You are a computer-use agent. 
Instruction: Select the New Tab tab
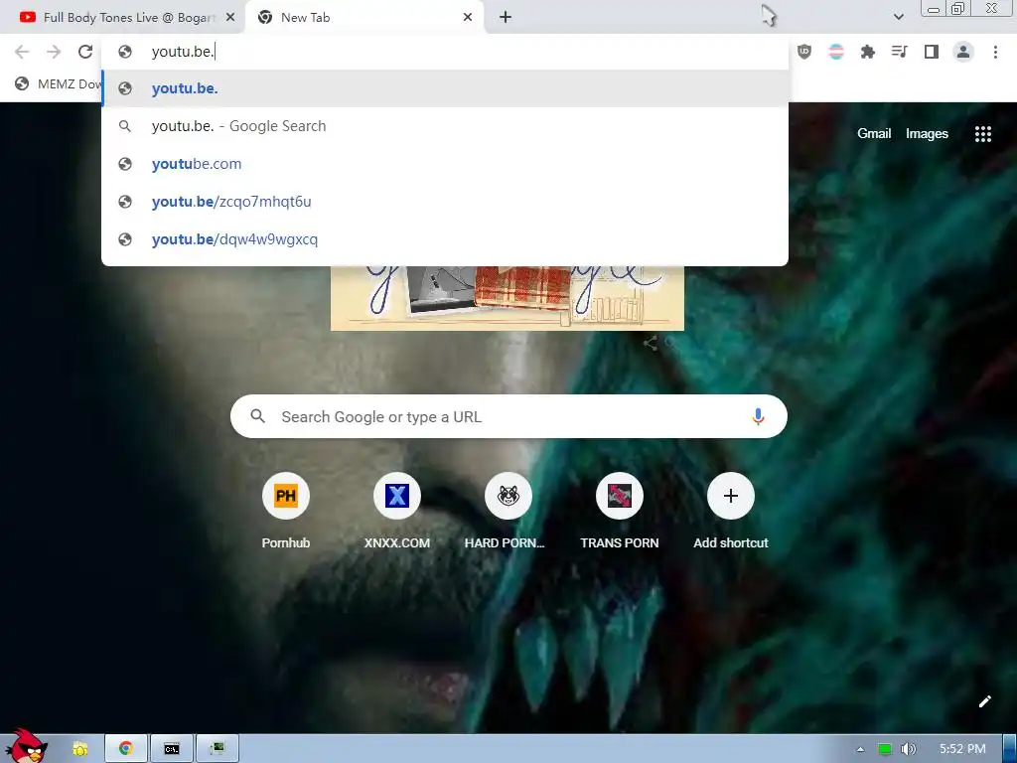tap(364, 18)
